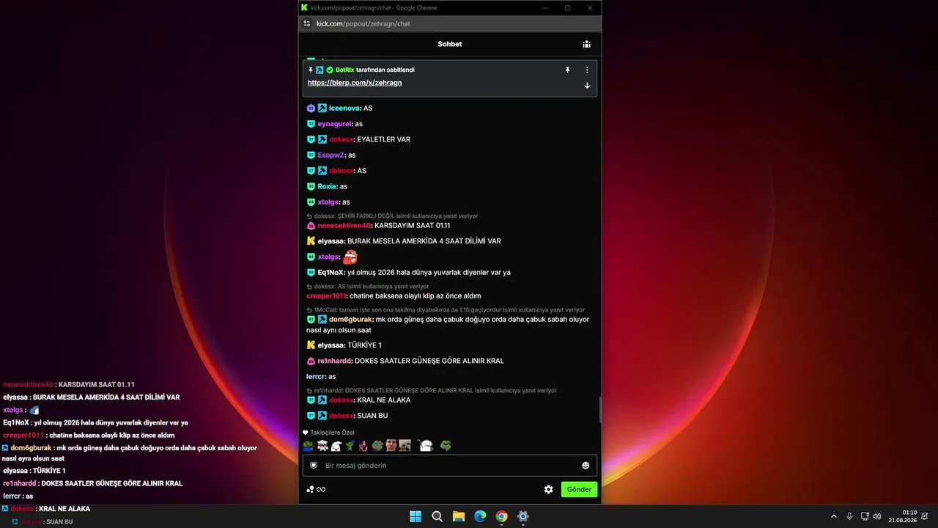Screen dimensions: 938x528
Task: Insert the Pepe with flag emote
Action: click(x=309, y=445)
